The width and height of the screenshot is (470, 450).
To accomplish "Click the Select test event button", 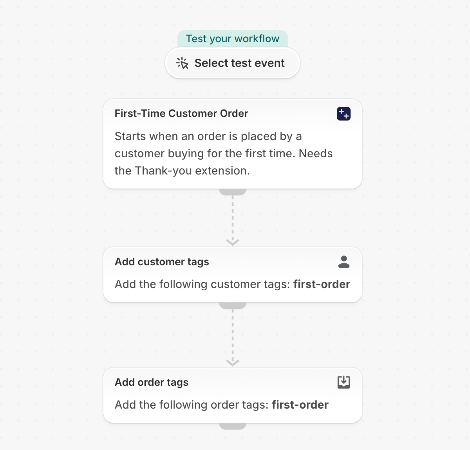I will [x=232, y=63].
